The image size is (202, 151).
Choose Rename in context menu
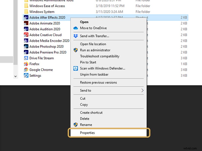click(x=86, y=125)
